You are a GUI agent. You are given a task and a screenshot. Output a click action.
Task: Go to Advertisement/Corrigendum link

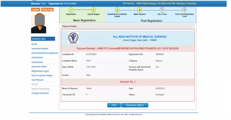(45, 53)
